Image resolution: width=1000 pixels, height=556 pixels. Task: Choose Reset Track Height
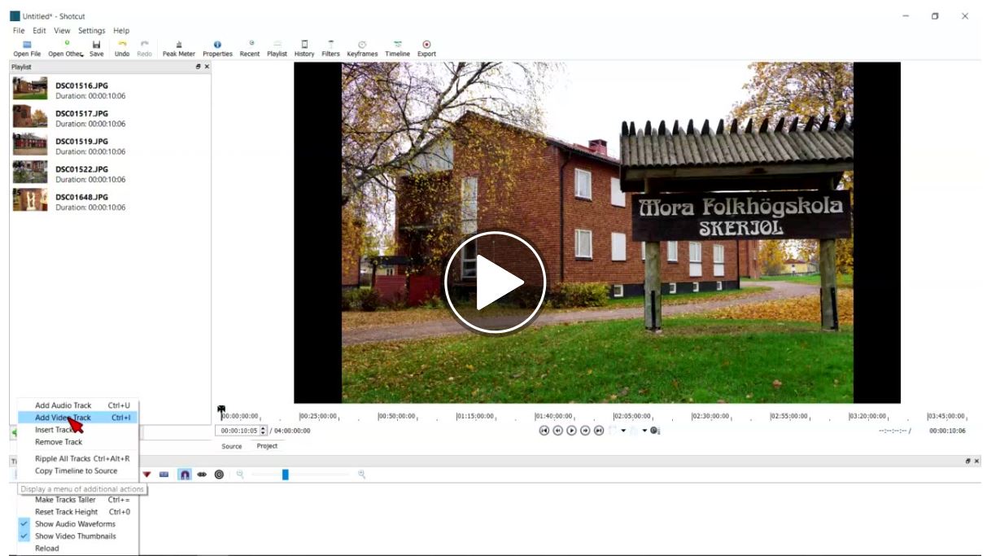(x=77, y=512)
